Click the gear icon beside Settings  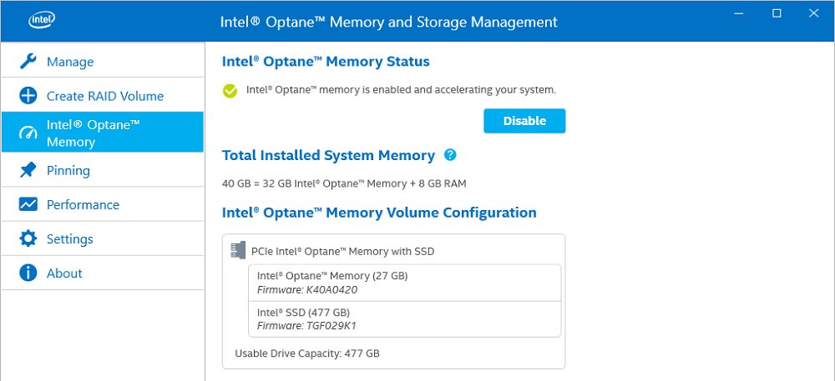click(28, 238)
